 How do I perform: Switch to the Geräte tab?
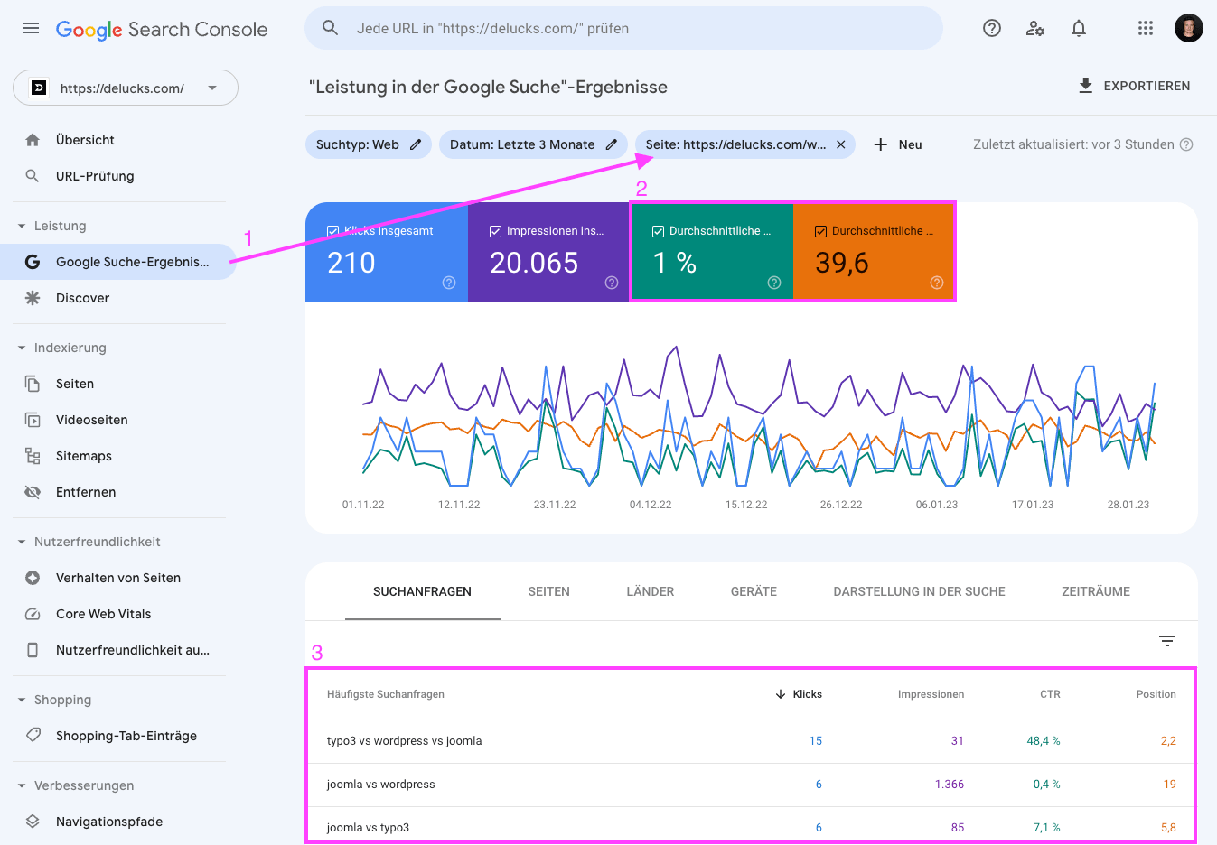(754, 591)
